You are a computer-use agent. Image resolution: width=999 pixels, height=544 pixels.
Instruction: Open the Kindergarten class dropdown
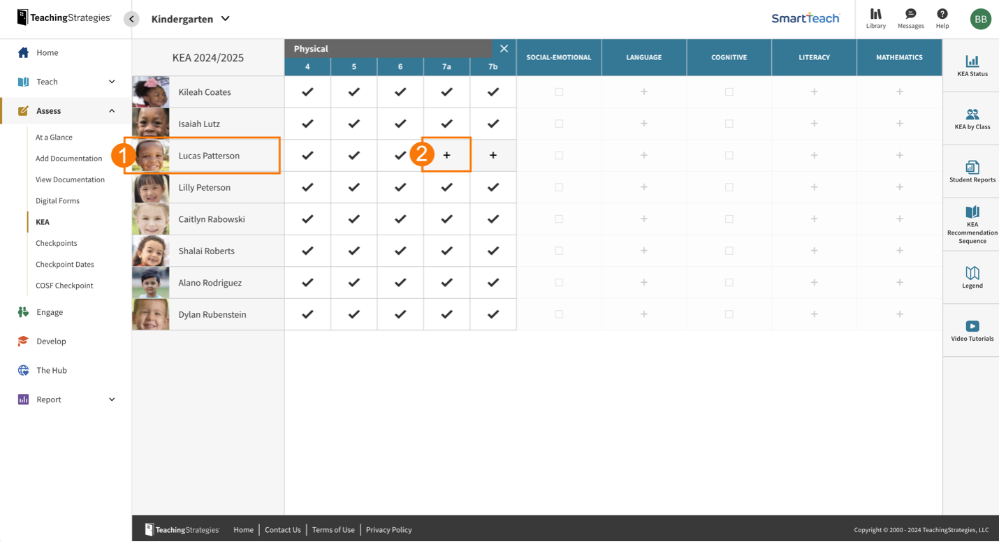pyautogui.click(x=191, y=19)
